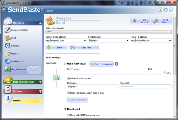
Task: Open help question mark icon
Action: pyautogui.click(x=171, y=9)
